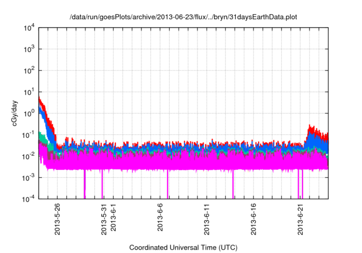Click the magenta dropout spike near June 14
Screen dimensions: 362x253
pyautogui.click(x=233, y=184)
